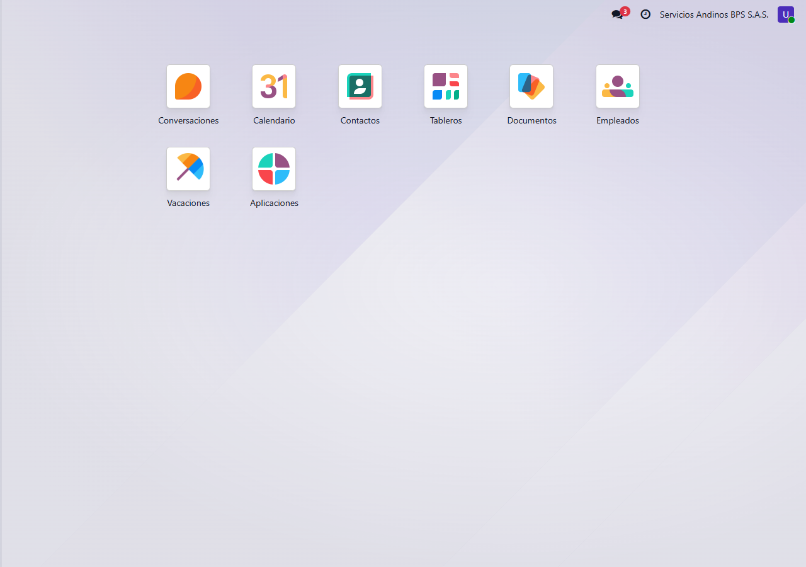Image resolution: width=806 pixels, height=567 pixels.
Task: Open the Empleados app
Action: click(618, 86)
